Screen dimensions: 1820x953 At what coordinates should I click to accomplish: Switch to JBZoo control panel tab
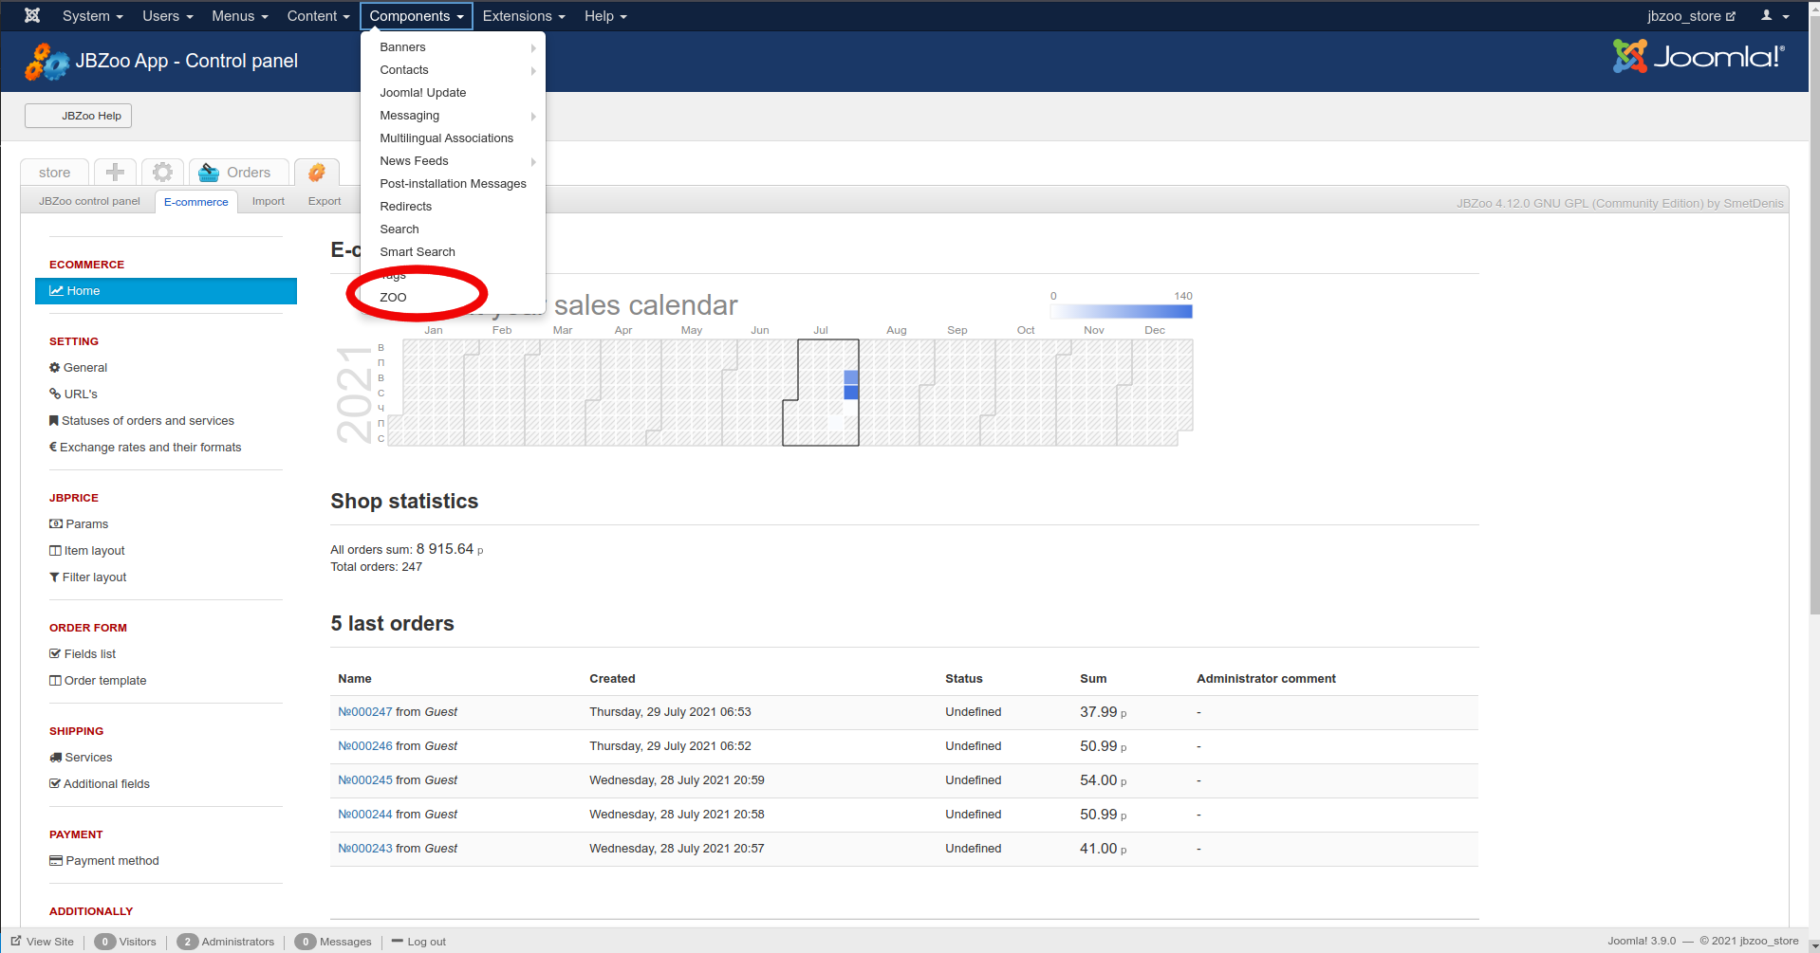89,201
